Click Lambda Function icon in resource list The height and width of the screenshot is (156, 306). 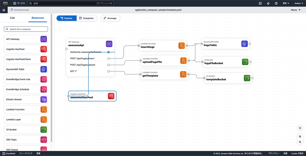pyautogui.click(x=44, y=110)
